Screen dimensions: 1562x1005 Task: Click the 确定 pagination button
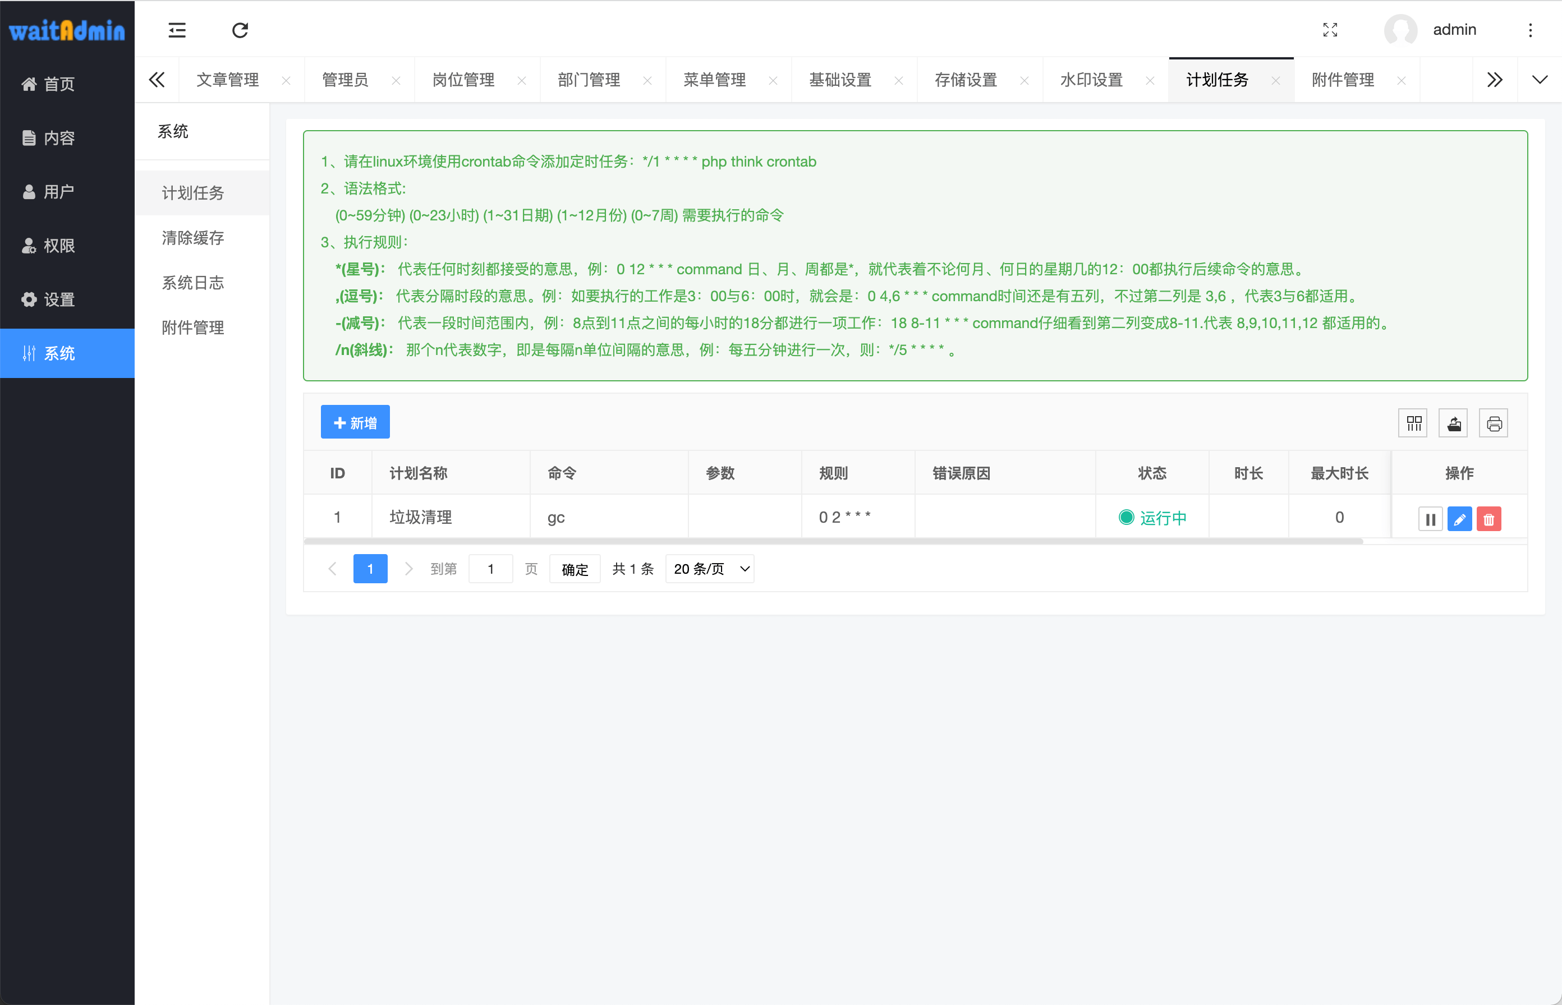click(x=574, y=569)
